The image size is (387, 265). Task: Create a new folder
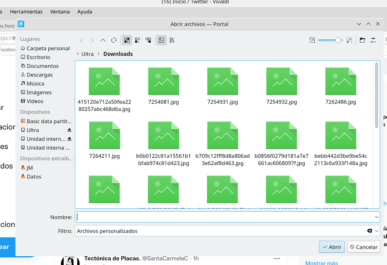363,40
